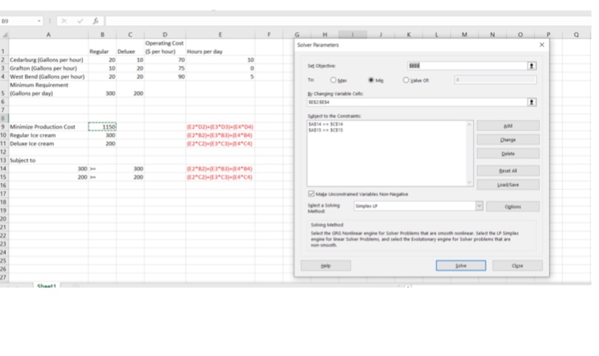Click the Cedarburg (Gallons per hour) cell
The width and height of the screenshot is (599, 356).
coord(49,60)
